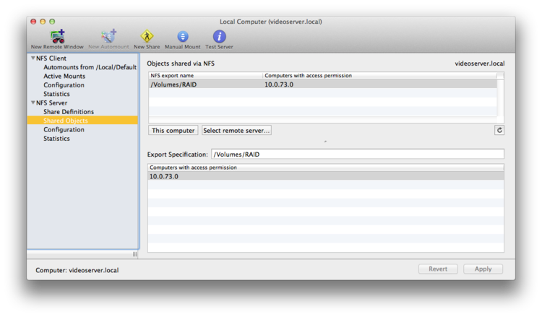Open NFS Client Configuration

64,85
